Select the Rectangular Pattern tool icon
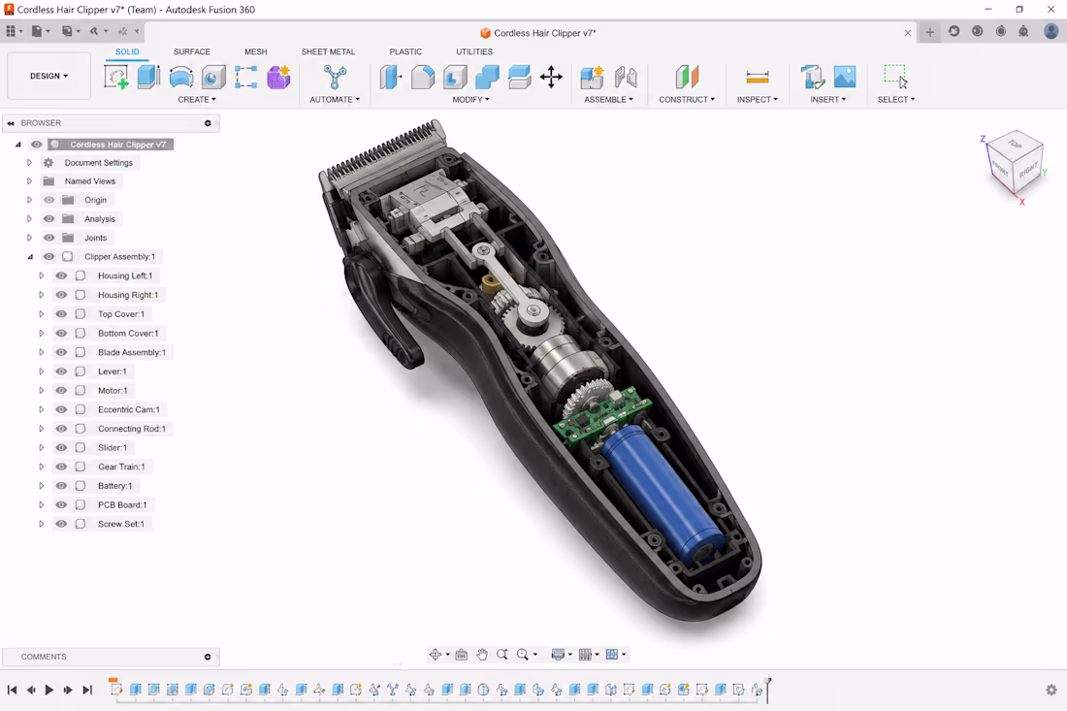The width and height of the screenshot is (1067, 711). (245, 77)
